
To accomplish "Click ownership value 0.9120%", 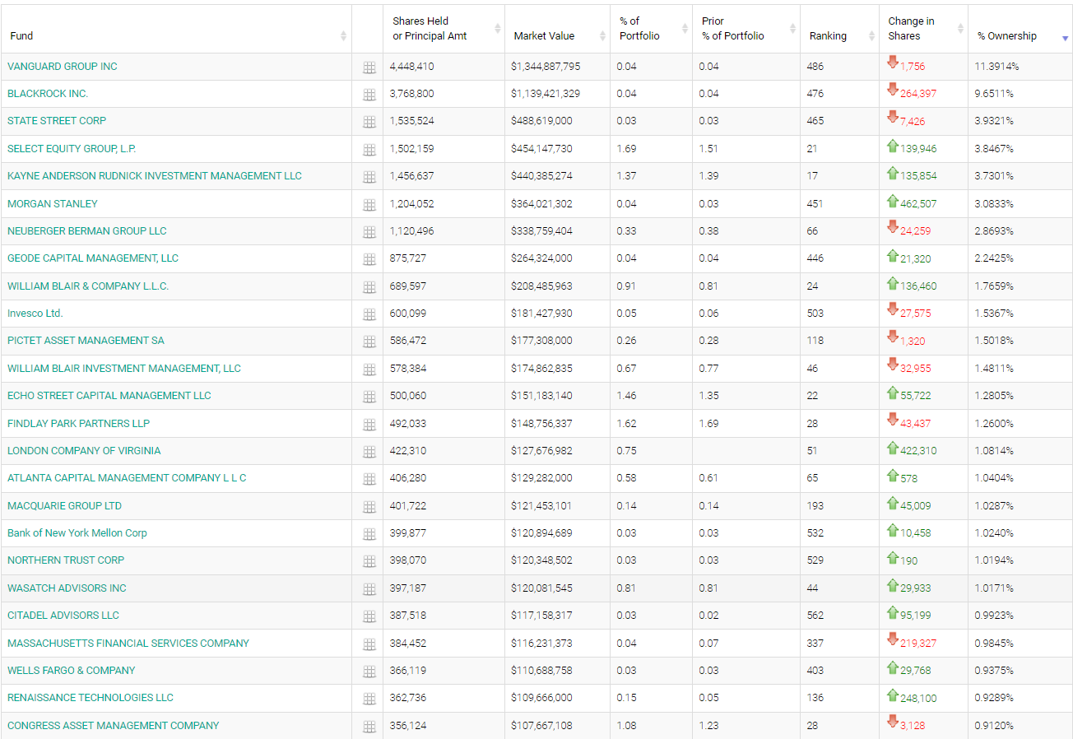I will pyautogui.click(x=994, y=726).
